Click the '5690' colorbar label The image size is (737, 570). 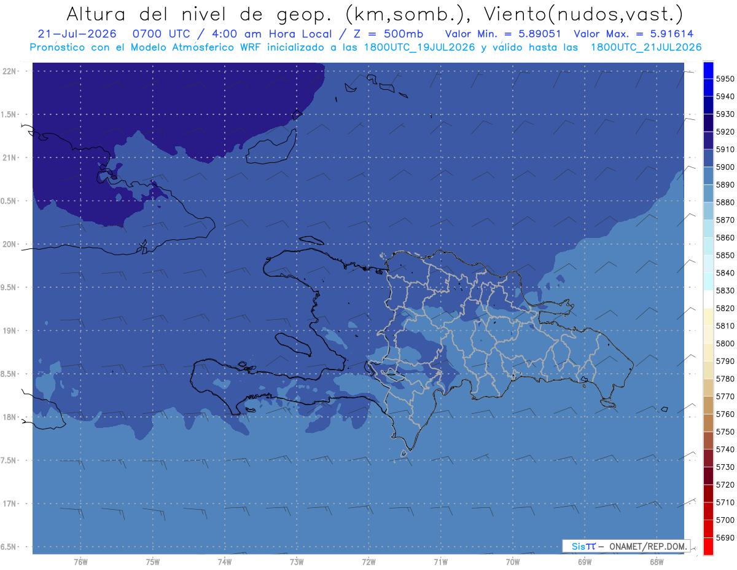(x=725, y=537)
